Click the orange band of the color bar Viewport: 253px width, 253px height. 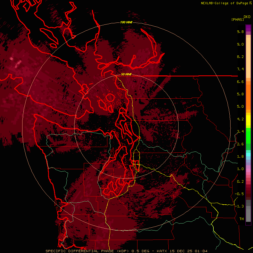pos(248,95)
